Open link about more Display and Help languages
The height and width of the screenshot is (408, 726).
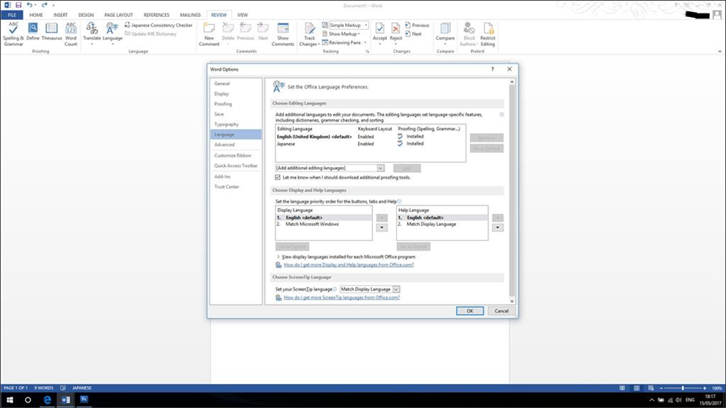tap(349, 265)
